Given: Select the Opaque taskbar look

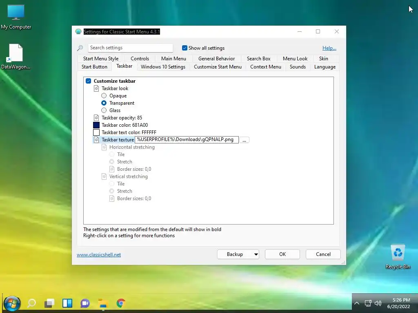Looking at the screenshot, I should pos(104,96).
